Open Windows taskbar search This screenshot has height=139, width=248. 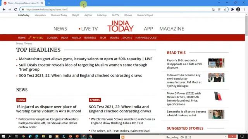(x=10, y=136)
